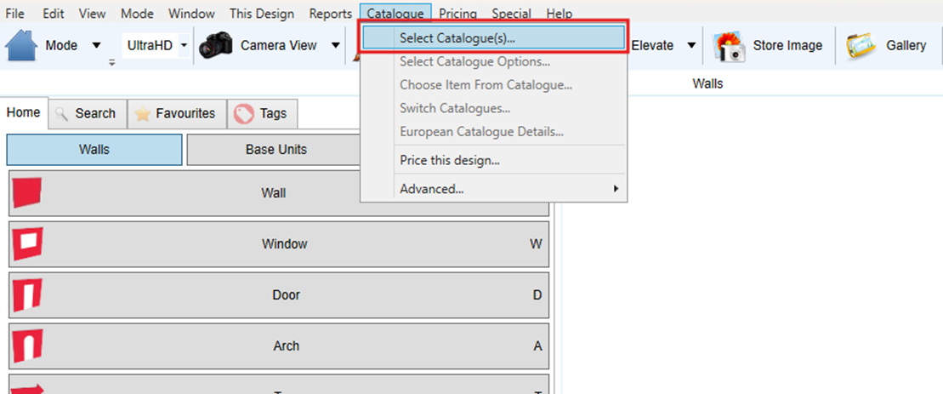Open the Reports menu
This screenshot has width=943, height=394.
click(330, 14)
